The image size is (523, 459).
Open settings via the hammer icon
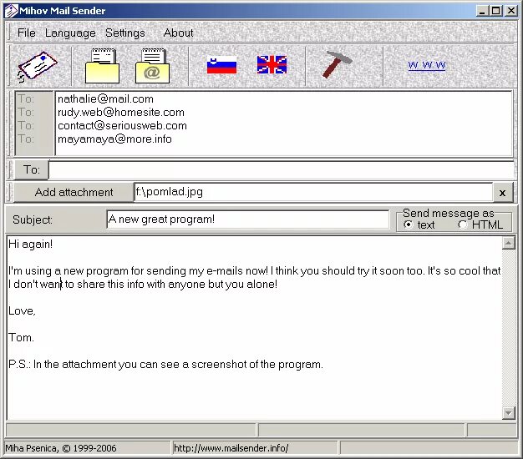[x=338, y=64]
